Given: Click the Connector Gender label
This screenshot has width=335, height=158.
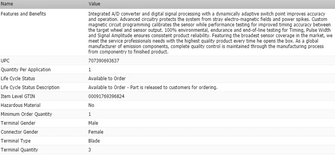Looking at the screenshot, I should 20,132.
